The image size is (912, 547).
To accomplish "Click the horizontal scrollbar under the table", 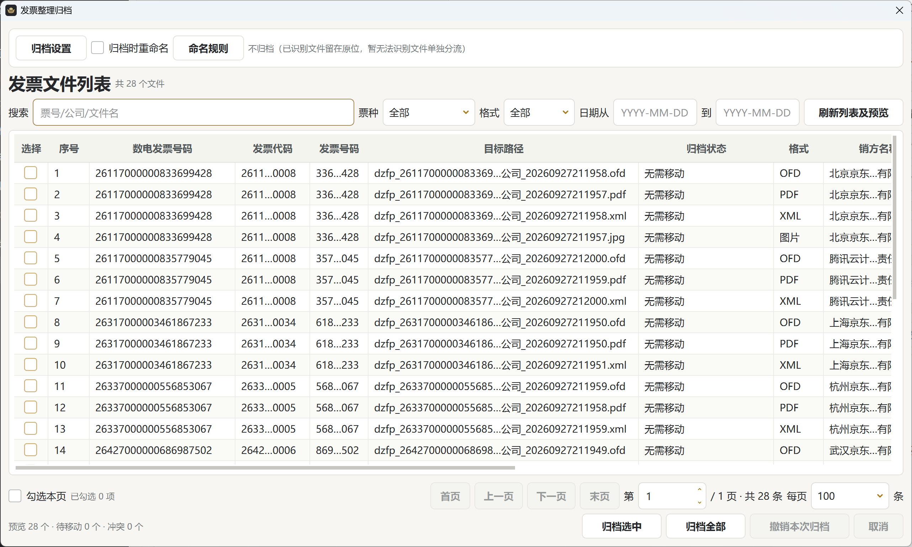I will [265, 468].
